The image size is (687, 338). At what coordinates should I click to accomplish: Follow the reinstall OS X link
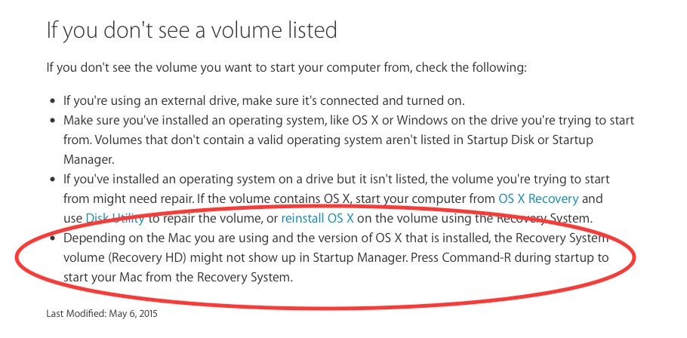[317, 219]
